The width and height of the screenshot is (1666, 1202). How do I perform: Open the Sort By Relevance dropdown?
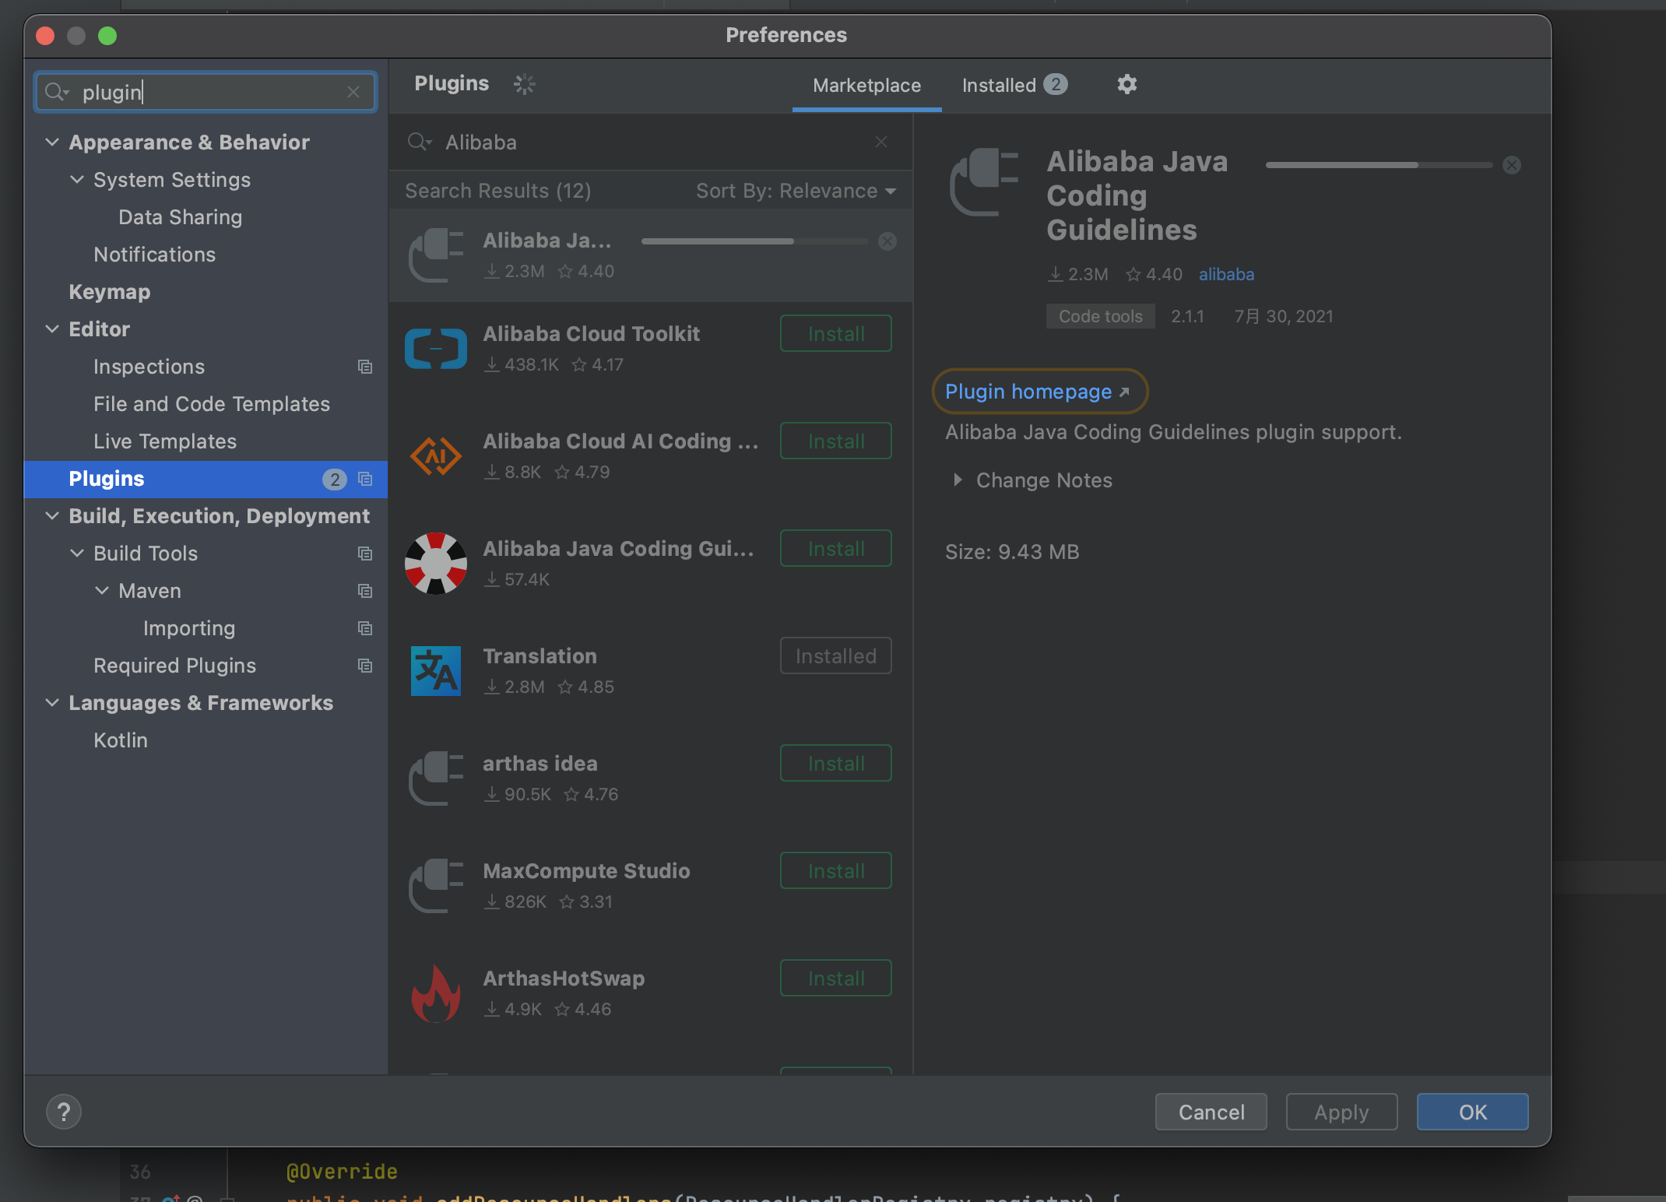[796, 191]
